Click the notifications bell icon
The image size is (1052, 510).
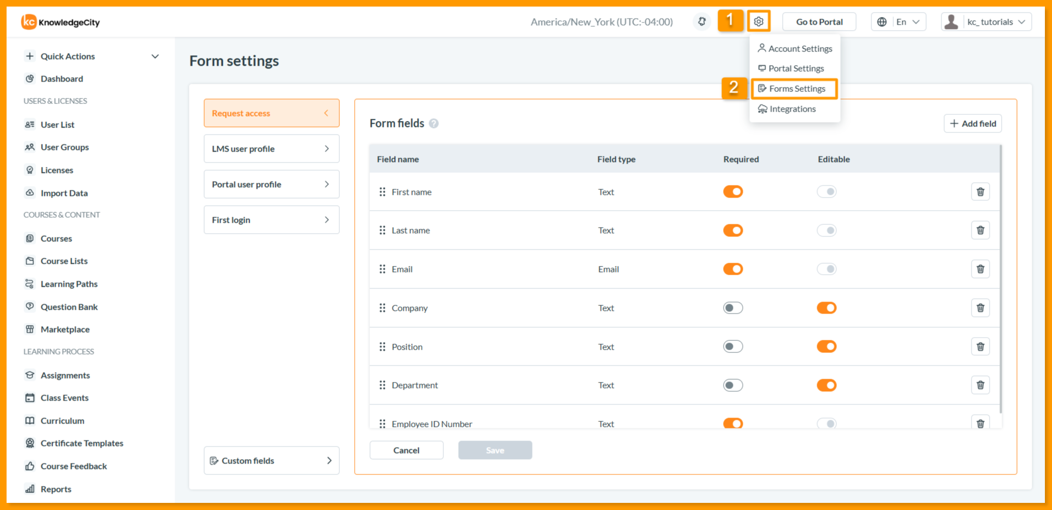[702, 22]
